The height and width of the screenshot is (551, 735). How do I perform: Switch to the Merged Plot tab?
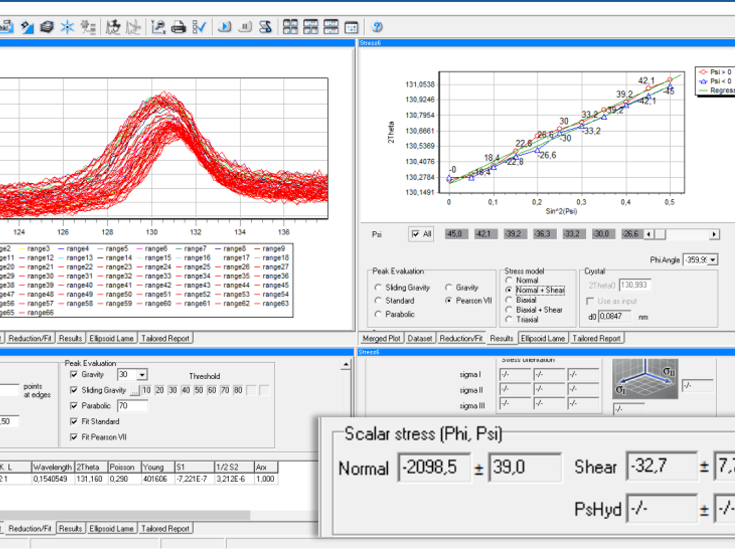pyautogui.click(x=382, y=338)
